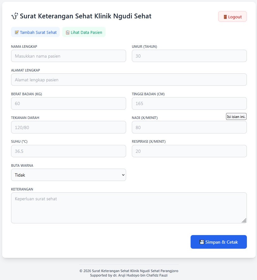
Task: Click the Berat Badan (KG) field
Action: pos(68,103)
